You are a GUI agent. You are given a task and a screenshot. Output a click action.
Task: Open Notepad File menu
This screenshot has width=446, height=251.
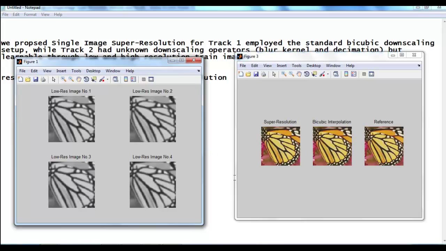click(x=5, y=14)
